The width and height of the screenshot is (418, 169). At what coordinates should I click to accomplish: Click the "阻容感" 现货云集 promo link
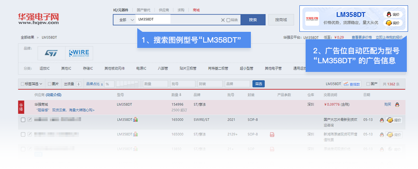click(x=66, y=110)
